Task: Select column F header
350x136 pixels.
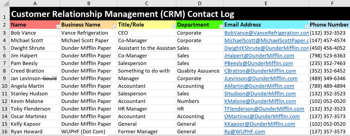Action: pos(329,3)
